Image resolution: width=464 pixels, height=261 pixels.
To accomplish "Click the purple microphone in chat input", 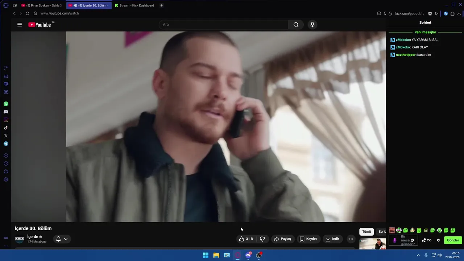I will [x=395, y=240].
